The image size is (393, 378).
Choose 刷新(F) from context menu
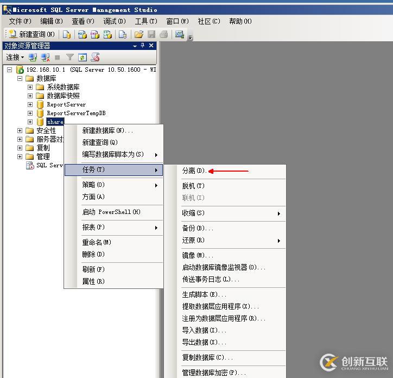pos(113,269)
